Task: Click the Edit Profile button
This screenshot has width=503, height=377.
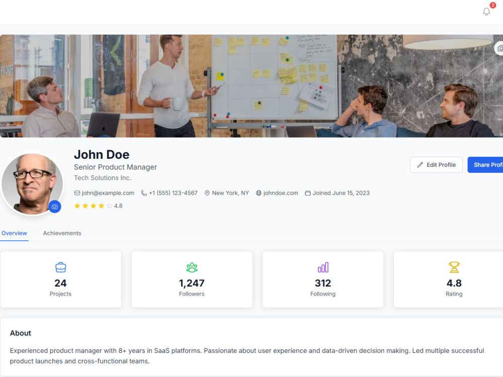Action: click(x=436, y=165)
